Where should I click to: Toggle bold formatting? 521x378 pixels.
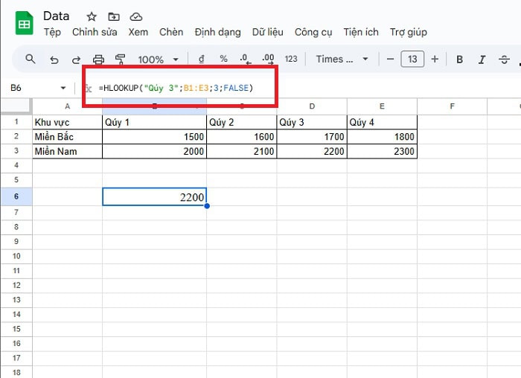[x=459, y=60]
